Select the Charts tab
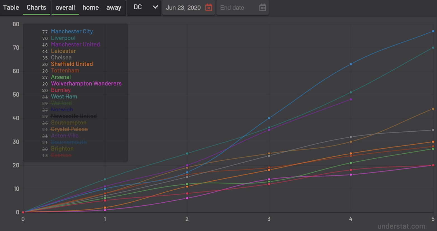Screen dimensions: 437x231 (x=36, y=8)
